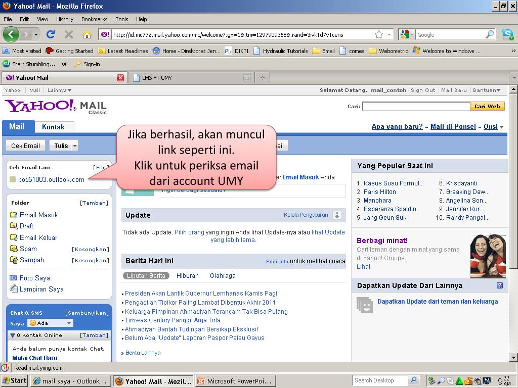The height and width of the screenshot is (388, 518).
Task: Collapse the 0 Kontak Online list
Action: [13, 335]
